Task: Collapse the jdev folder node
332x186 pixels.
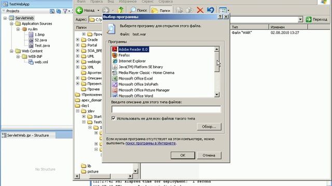Action: [x=78, y=111]
